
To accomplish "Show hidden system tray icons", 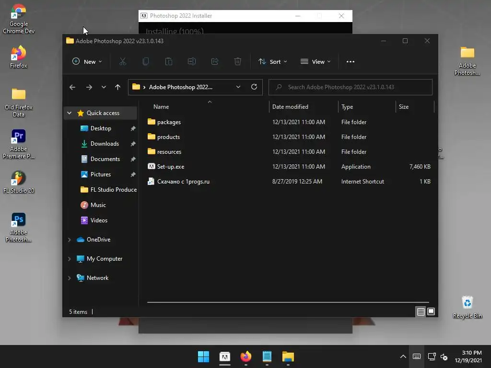I will click(x=403, y=356).
